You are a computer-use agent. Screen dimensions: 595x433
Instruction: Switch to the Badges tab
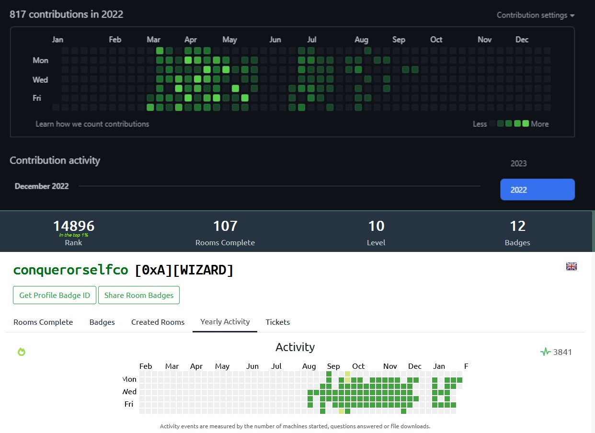click(102, 322)
